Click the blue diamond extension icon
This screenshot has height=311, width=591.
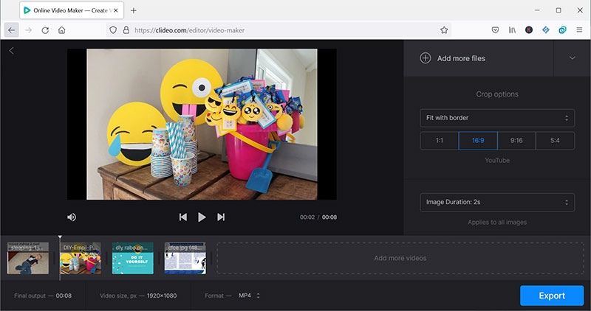point(546,30)
